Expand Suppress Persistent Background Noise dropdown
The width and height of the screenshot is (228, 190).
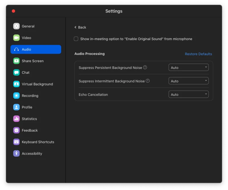point(188,68)
